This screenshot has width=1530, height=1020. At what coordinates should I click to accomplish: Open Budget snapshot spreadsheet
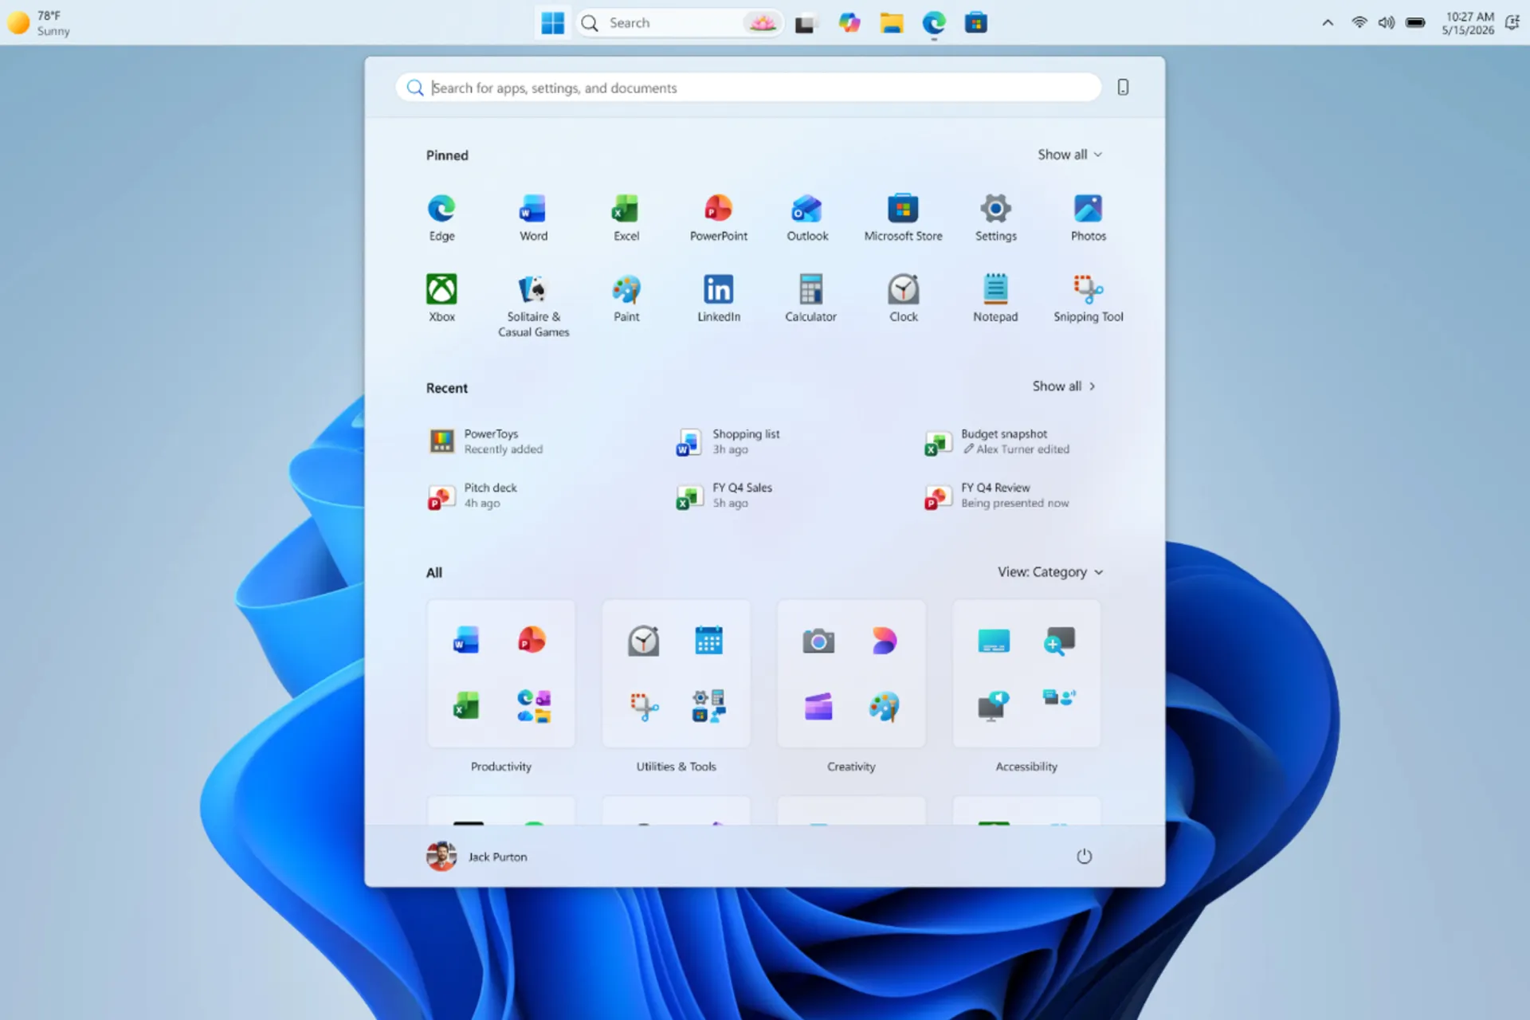pyautogui.click(x=997, y=441)
